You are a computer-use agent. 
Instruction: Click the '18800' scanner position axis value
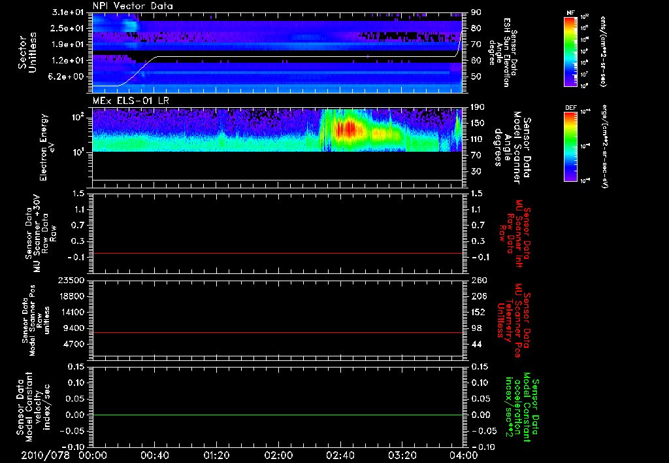[x=71, y=296]
